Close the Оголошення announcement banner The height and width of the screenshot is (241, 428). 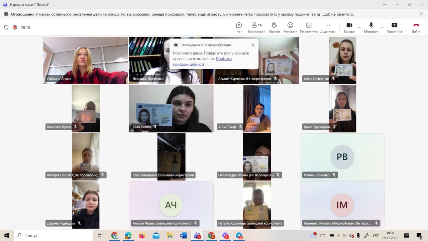pyautogui.click(x=421, y=14)
